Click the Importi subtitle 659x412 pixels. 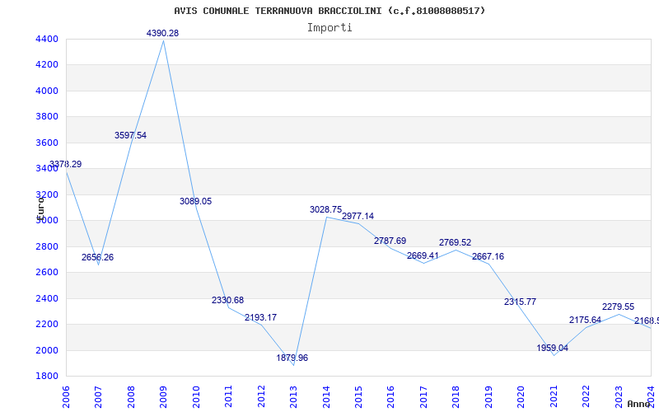(x=329, y=28)
